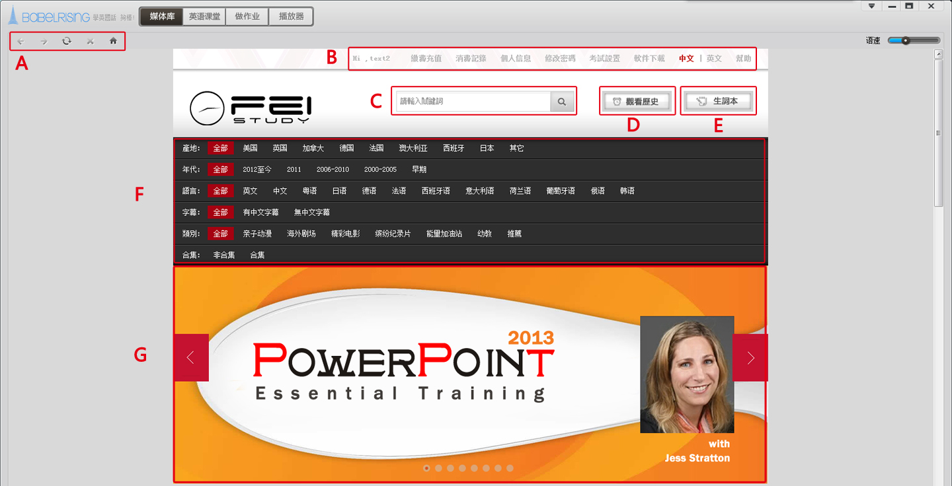Open the 生詞本 button

718,102
